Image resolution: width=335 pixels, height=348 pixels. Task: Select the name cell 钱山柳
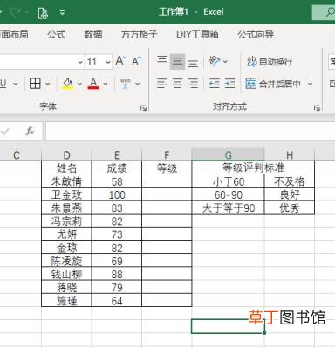[x=66, y=274]
